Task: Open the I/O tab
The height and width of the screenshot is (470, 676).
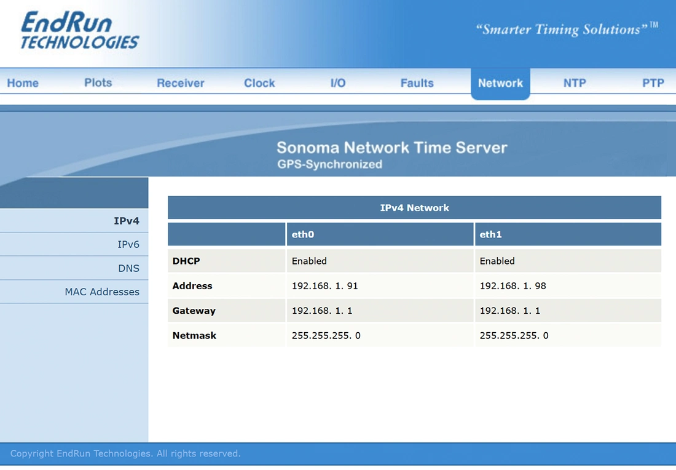Action: click(x=338, y=83)
